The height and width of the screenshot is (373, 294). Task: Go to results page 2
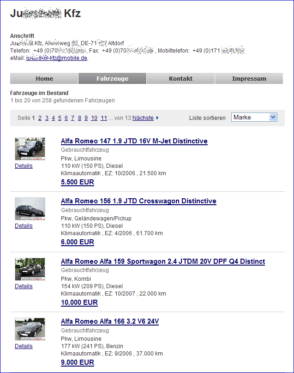pos(40,118)
